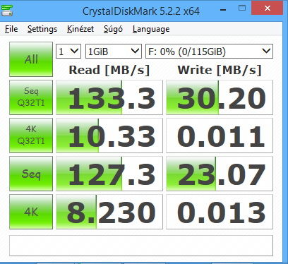Image resolution: width=288 pixels, height=264 pixels.
Task: Open the Settings menu
Action: tap(42, 29)
